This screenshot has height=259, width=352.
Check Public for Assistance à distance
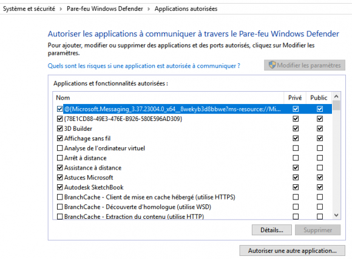click(x=320, y=168)
